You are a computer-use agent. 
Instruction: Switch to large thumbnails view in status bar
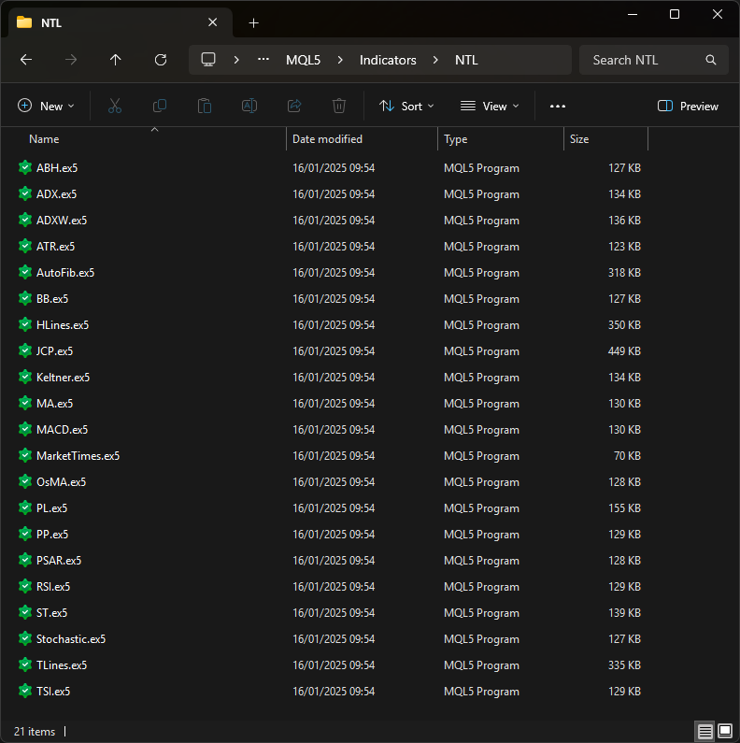tap(725, 731)
